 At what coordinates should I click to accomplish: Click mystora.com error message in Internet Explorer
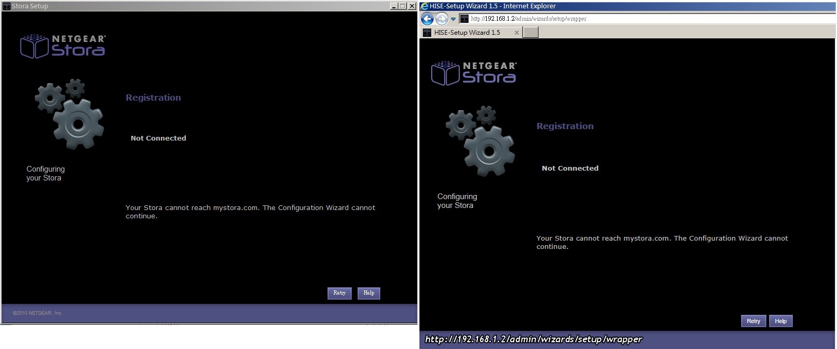click(662, 242)
